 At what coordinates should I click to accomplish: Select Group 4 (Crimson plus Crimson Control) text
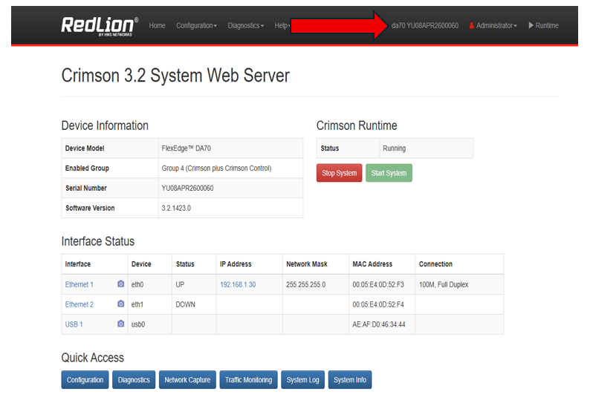[x=216, y=168]
